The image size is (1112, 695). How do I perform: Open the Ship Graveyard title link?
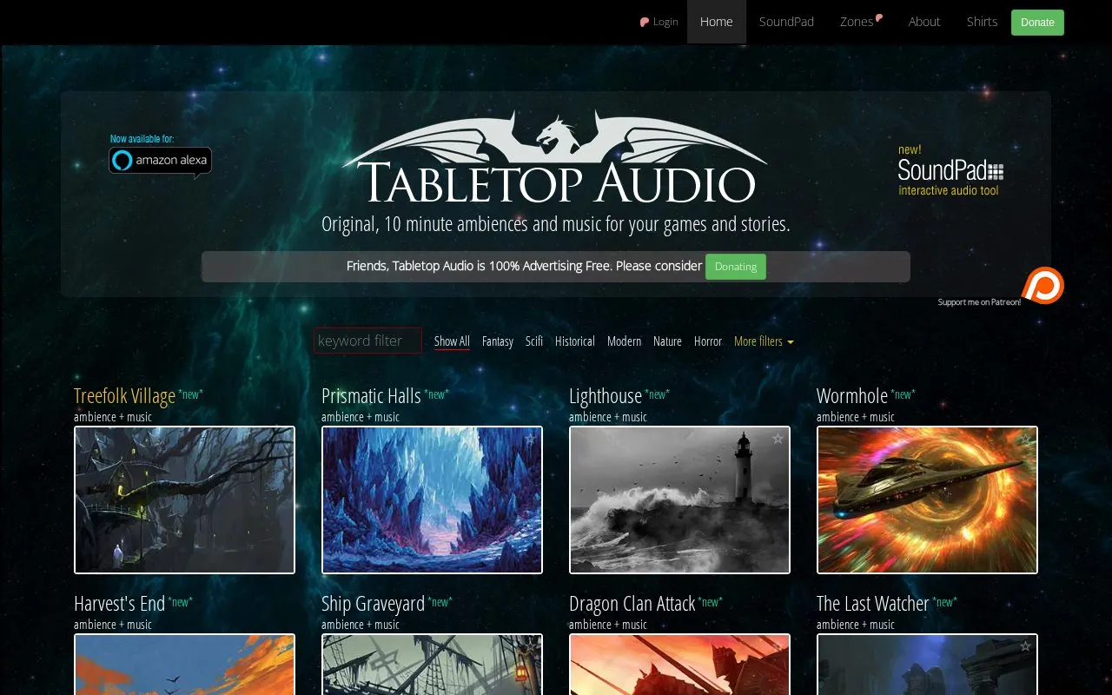click(373, 604)
